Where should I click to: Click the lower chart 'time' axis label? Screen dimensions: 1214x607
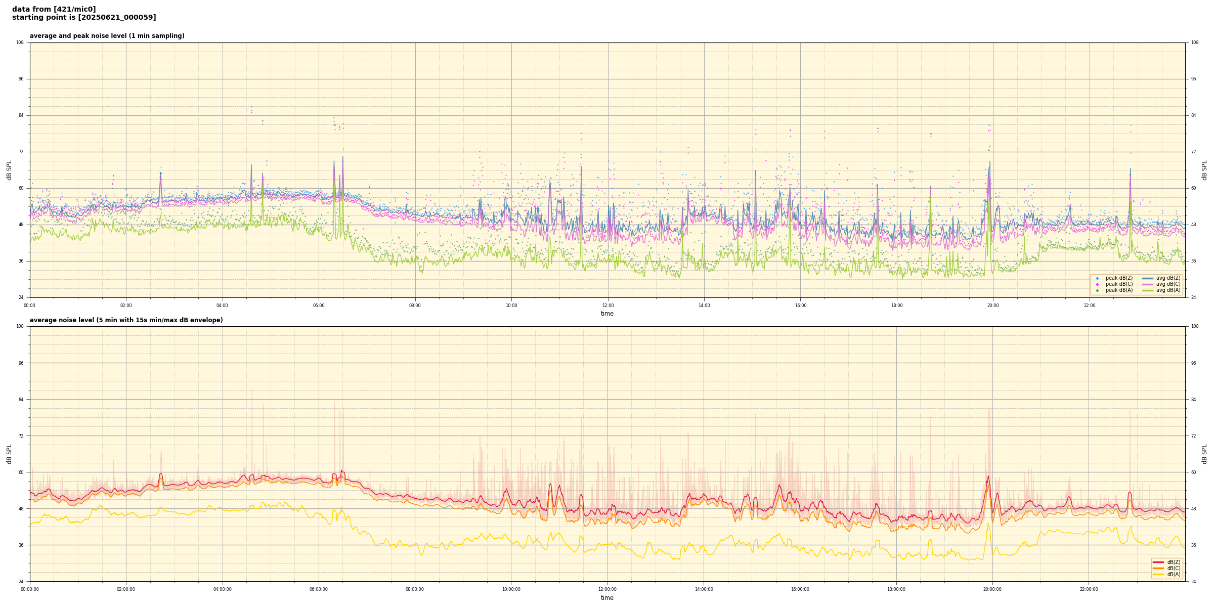click(x=607, y=598)
